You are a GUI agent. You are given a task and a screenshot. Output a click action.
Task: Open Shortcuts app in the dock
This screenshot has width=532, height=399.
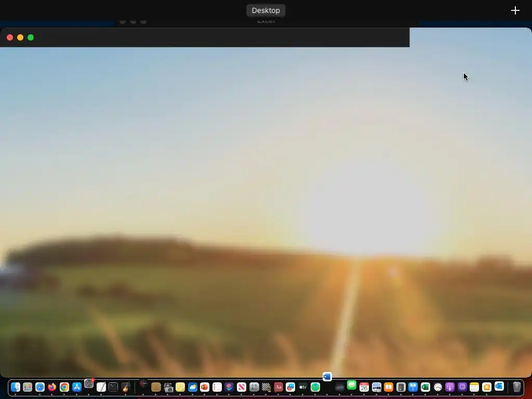pyautogui.click(x=229, y=387)
